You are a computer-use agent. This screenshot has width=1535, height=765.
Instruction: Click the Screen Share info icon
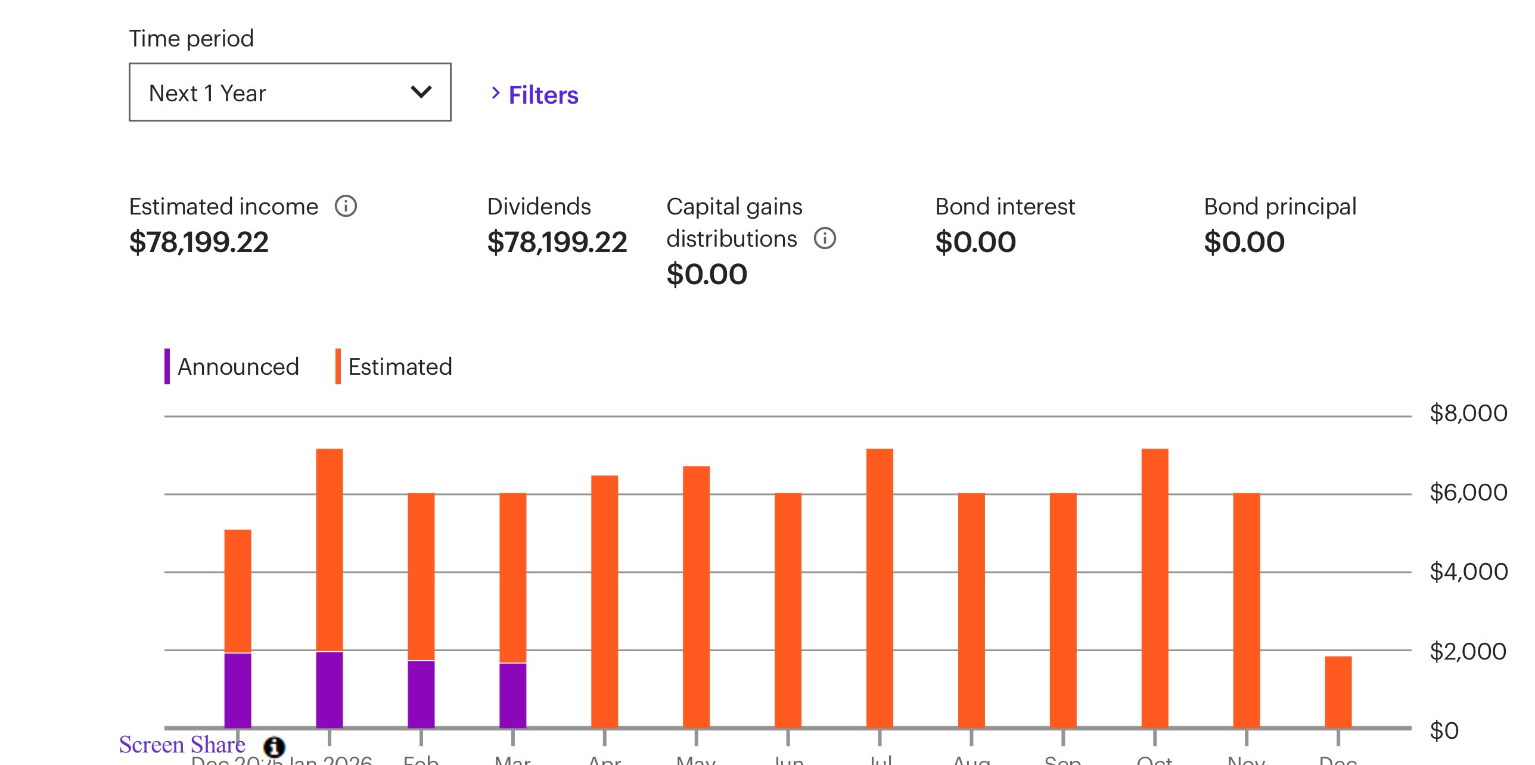coord(274,747)
